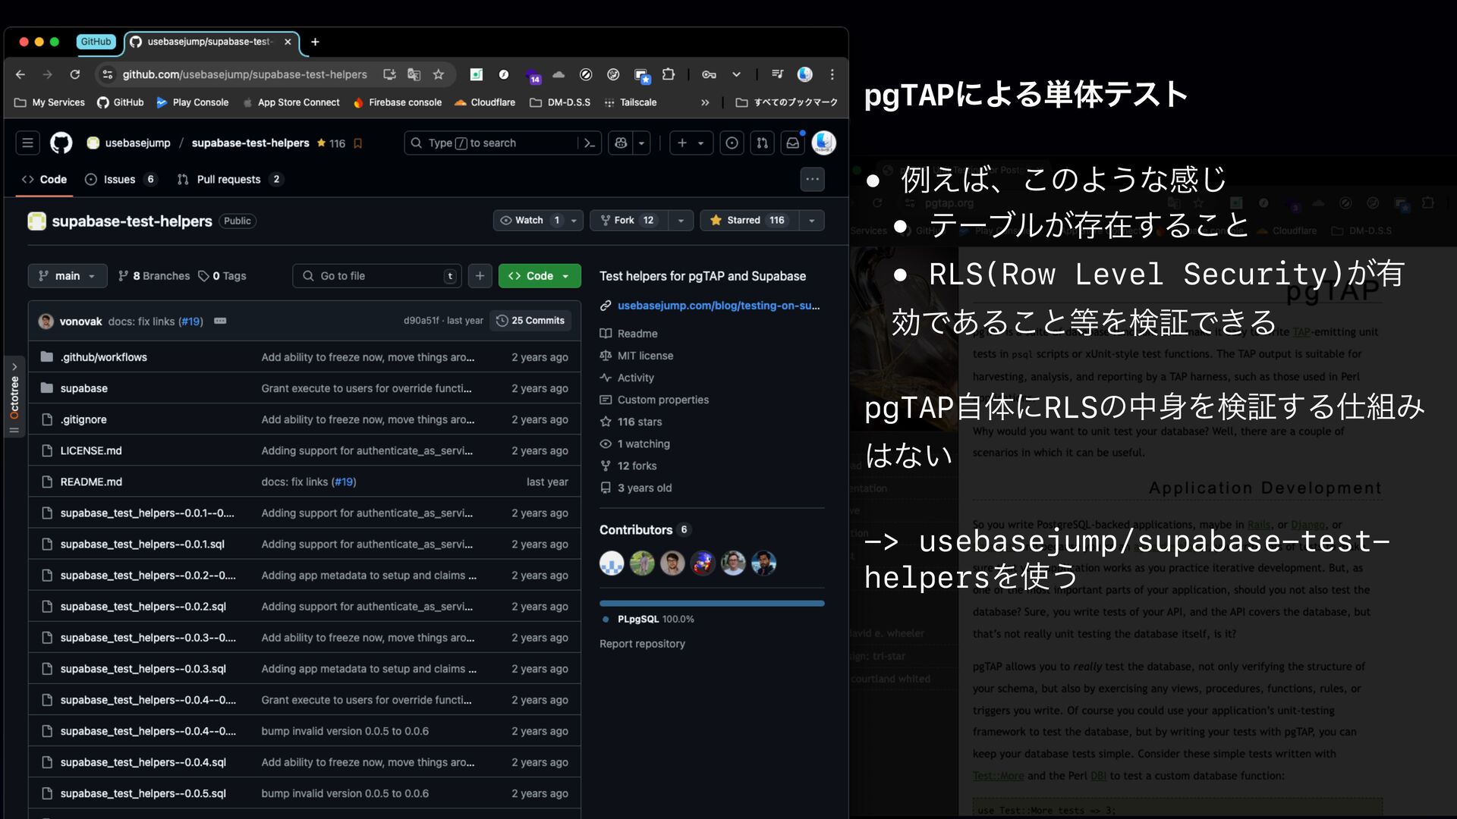
Task: Click the GitHub Octocat home logo
Action: click(x=61, y=143)
